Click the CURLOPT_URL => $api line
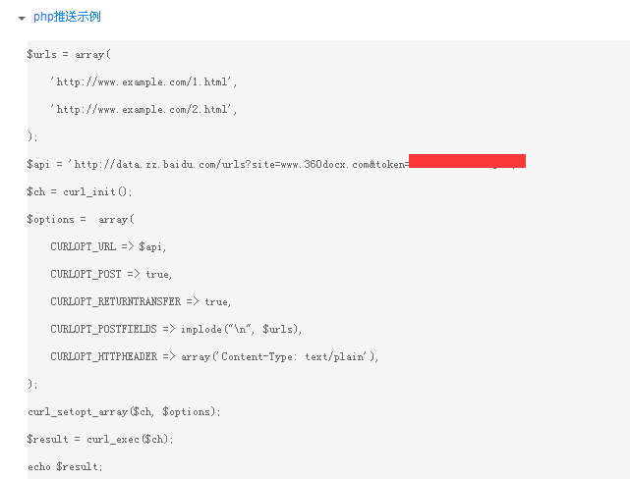Viewport: 630px width, 479px height. [108, 246]
